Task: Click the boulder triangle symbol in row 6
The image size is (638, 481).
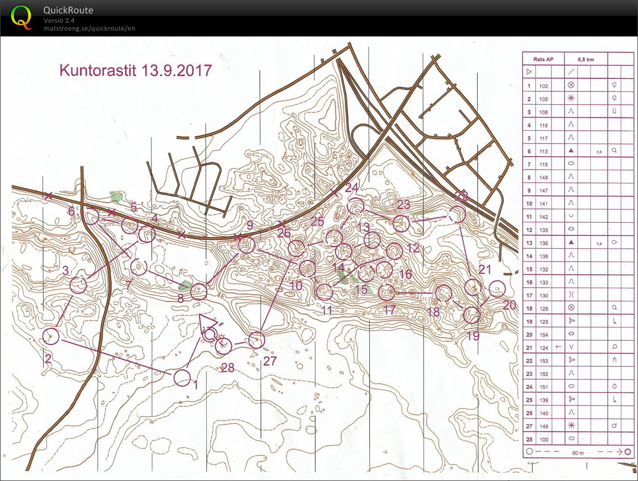Action: [x=571, y=151]
